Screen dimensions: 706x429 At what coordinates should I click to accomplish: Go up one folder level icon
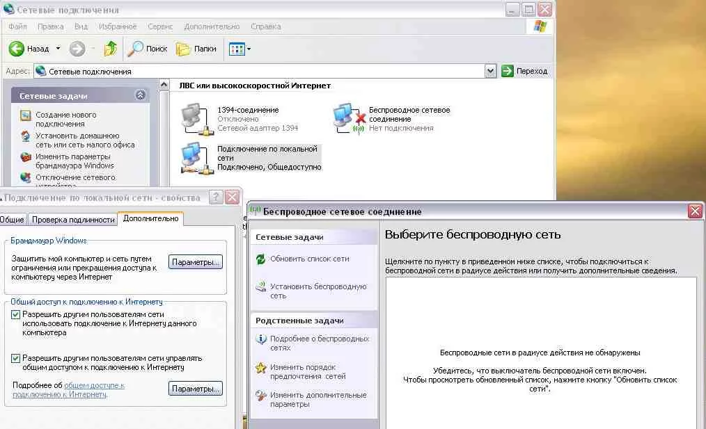pyautogui.click(x=110, y=48)
